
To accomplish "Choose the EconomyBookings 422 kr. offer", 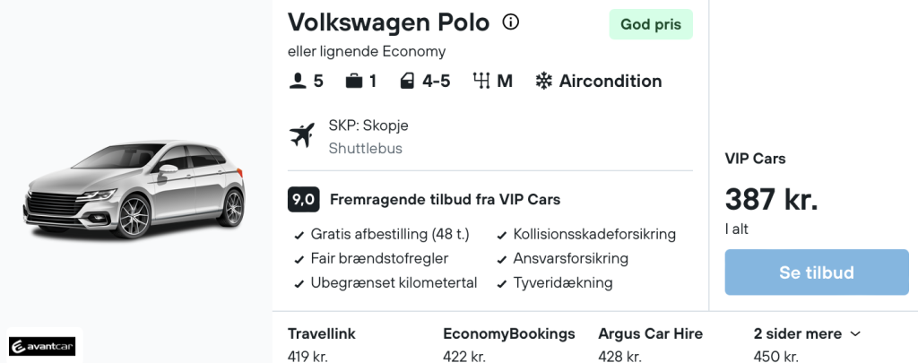I will [x=509, y=345].
